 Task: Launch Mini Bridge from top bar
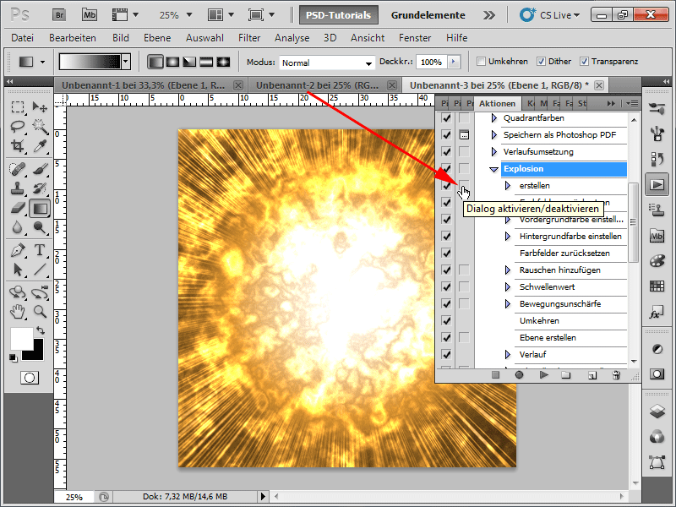90,15
